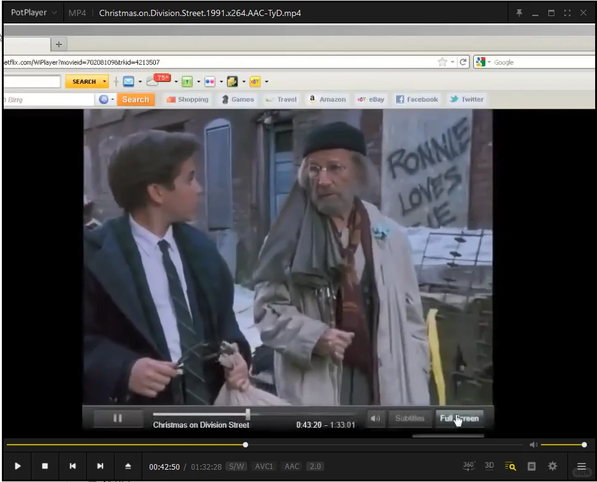Expand the notes icon dropdown arrow

pos(244,81)
